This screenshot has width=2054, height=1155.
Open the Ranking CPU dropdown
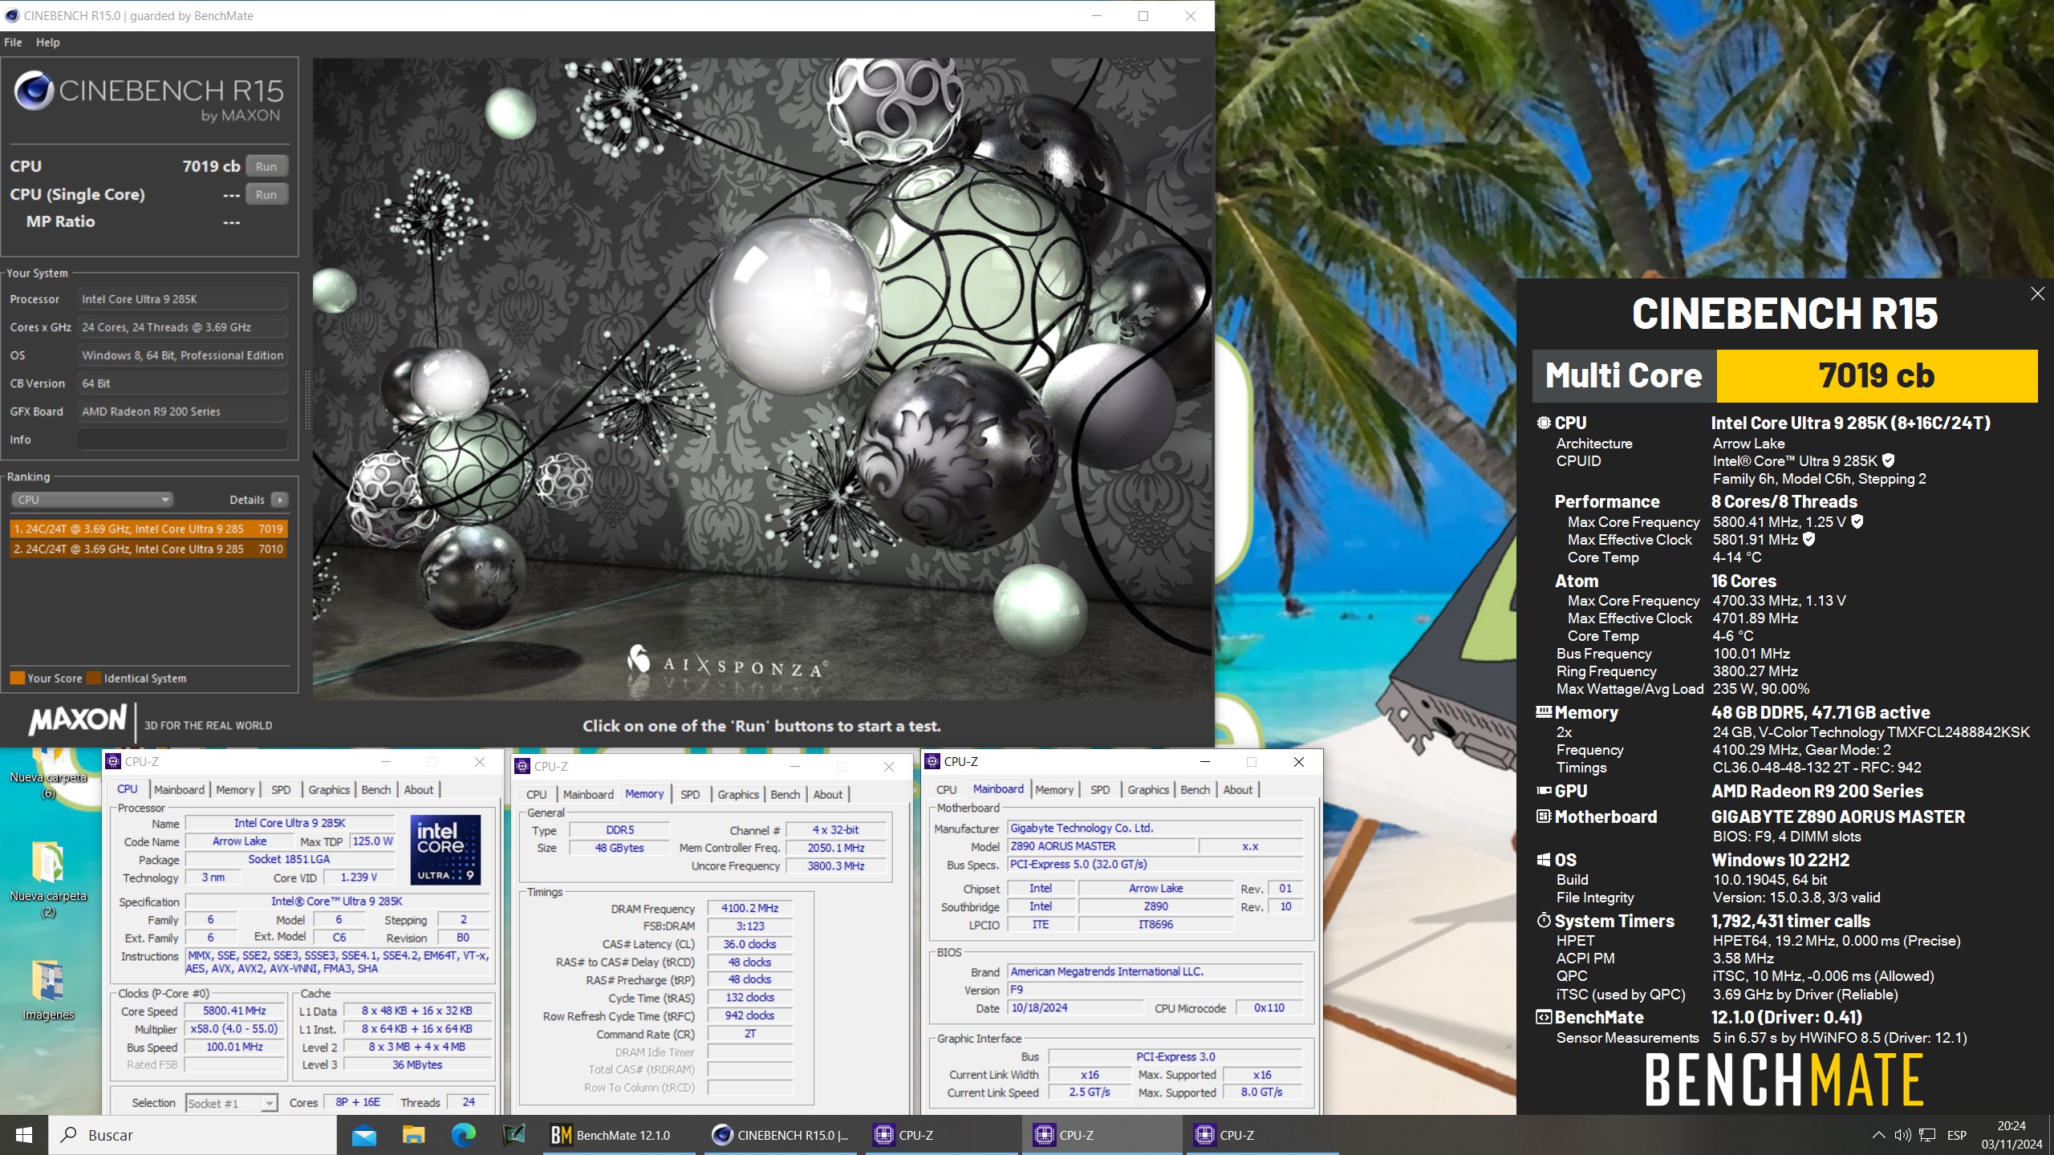point(92,499)
